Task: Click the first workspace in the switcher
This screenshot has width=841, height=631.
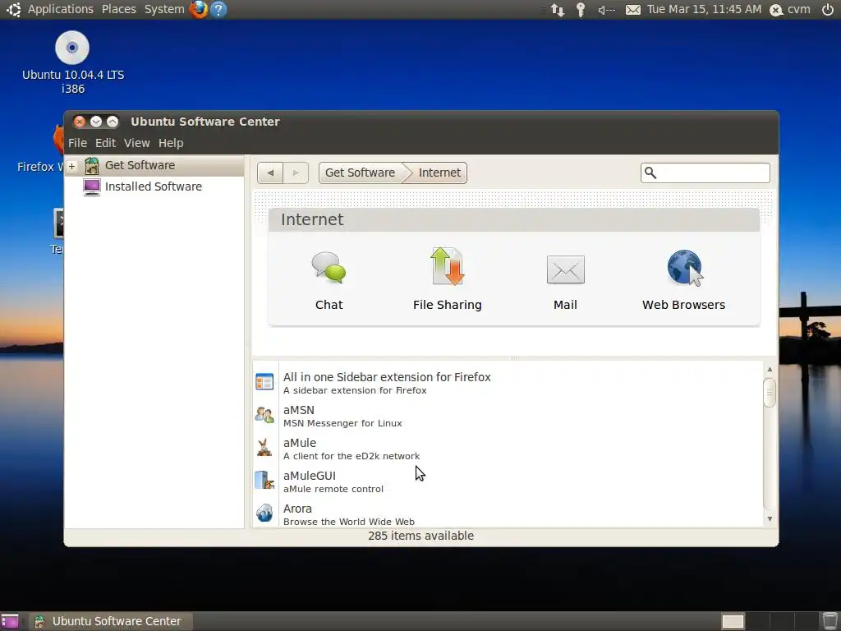Action: [x=733, y=621]
